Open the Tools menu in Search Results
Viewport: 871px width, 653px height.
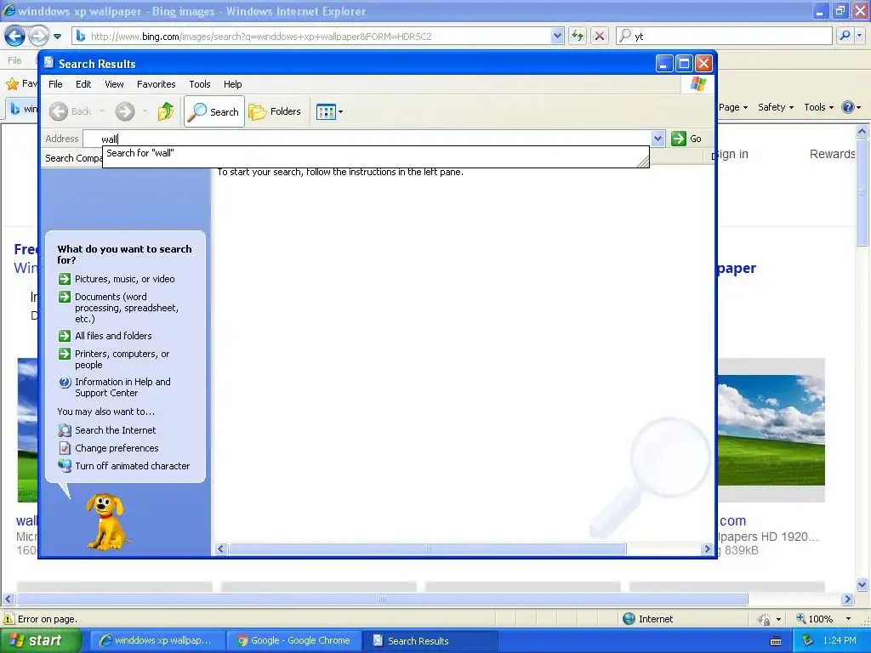pyautogui.click(x=199, y=84)
